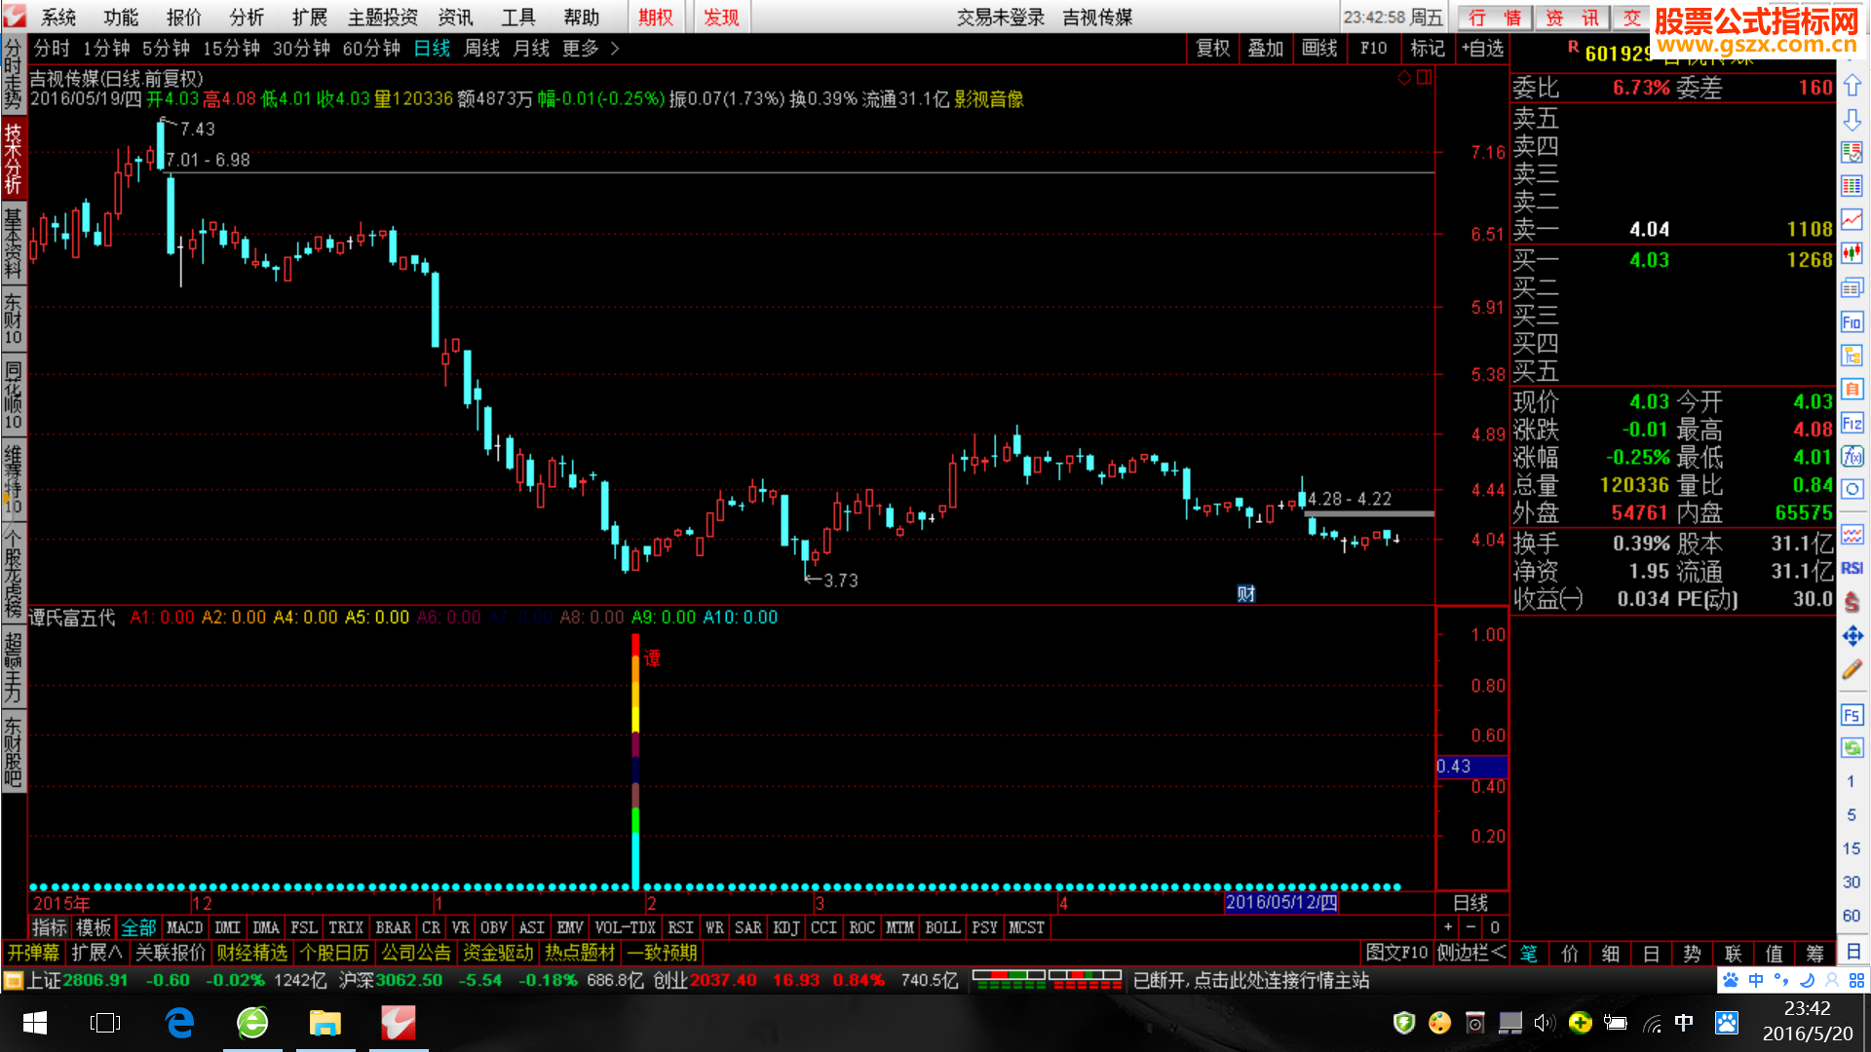Viewport: 1871px width, 1052px height.
Task: Open the 公司公告 announcements tab
Action: (416, 953)
